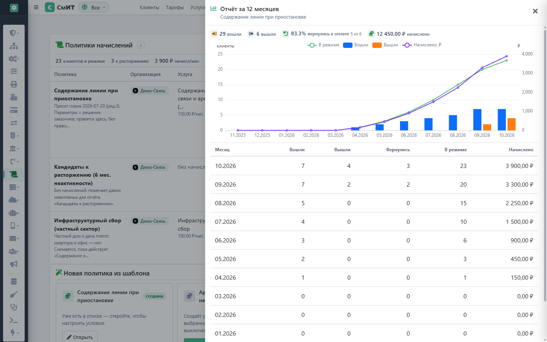
Task: Expand the users-gear sidebar menu
Action: tap(14, 252)
